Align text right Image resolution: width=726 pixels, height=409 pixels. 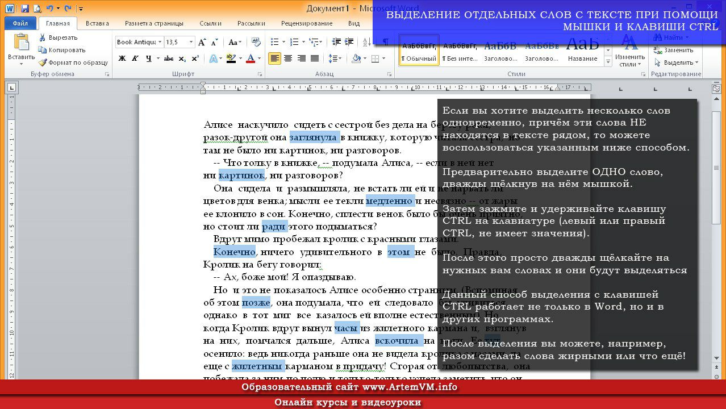301,59
